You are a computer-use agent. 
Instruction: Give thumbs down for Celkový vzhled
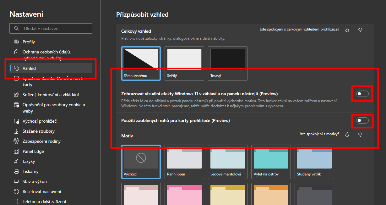360,30
